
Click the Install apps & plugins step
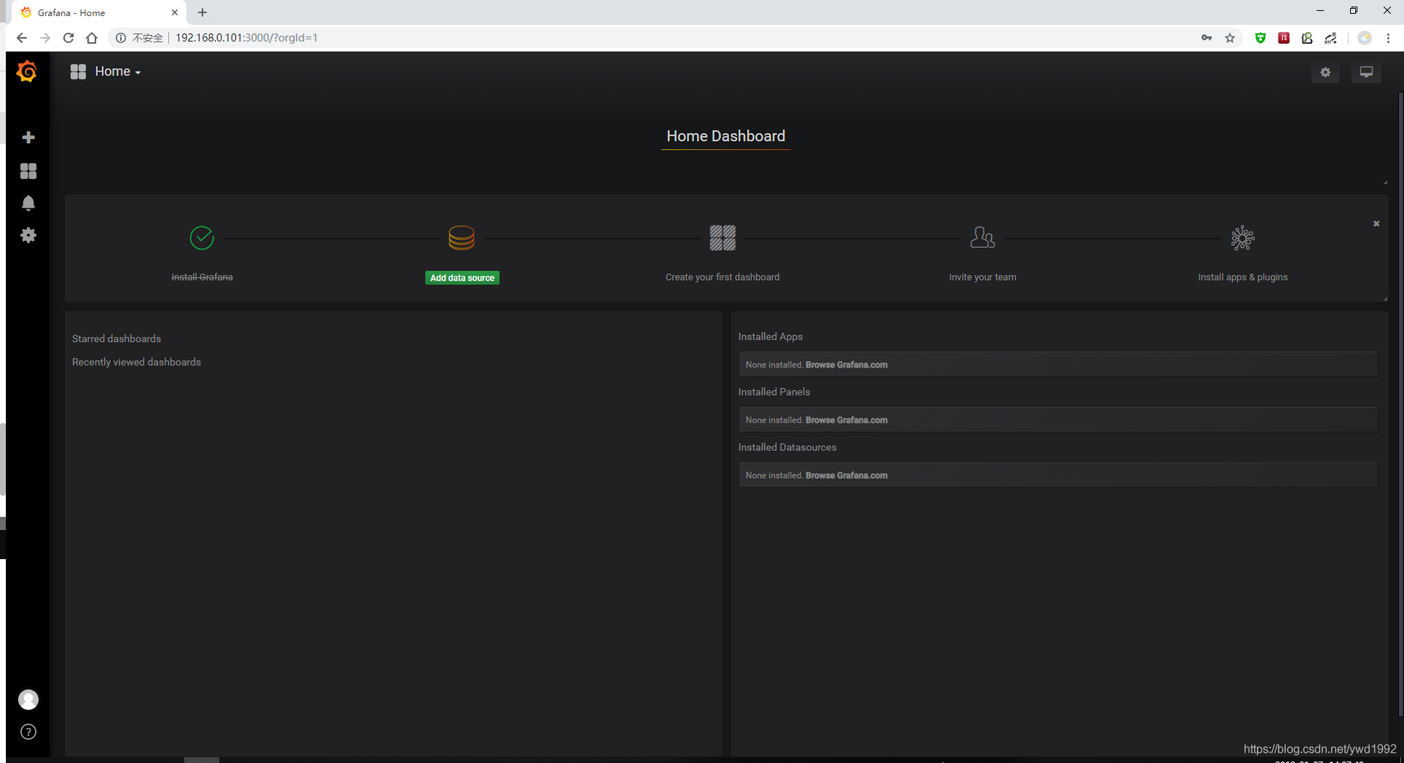click(x=1242, y=277)
